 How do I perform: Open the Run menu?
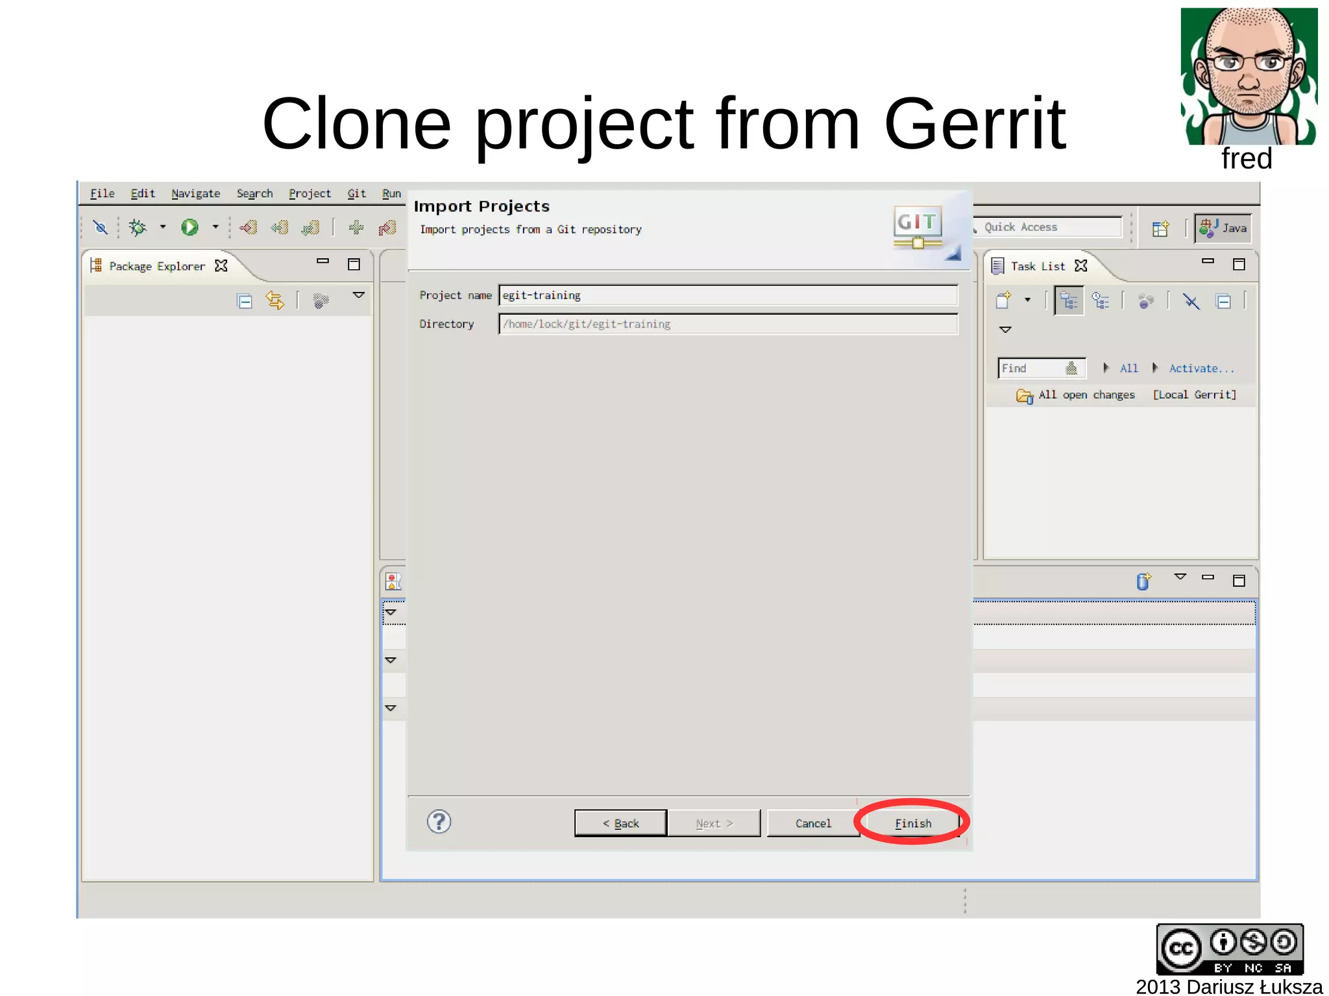click(x=391, y=193)
